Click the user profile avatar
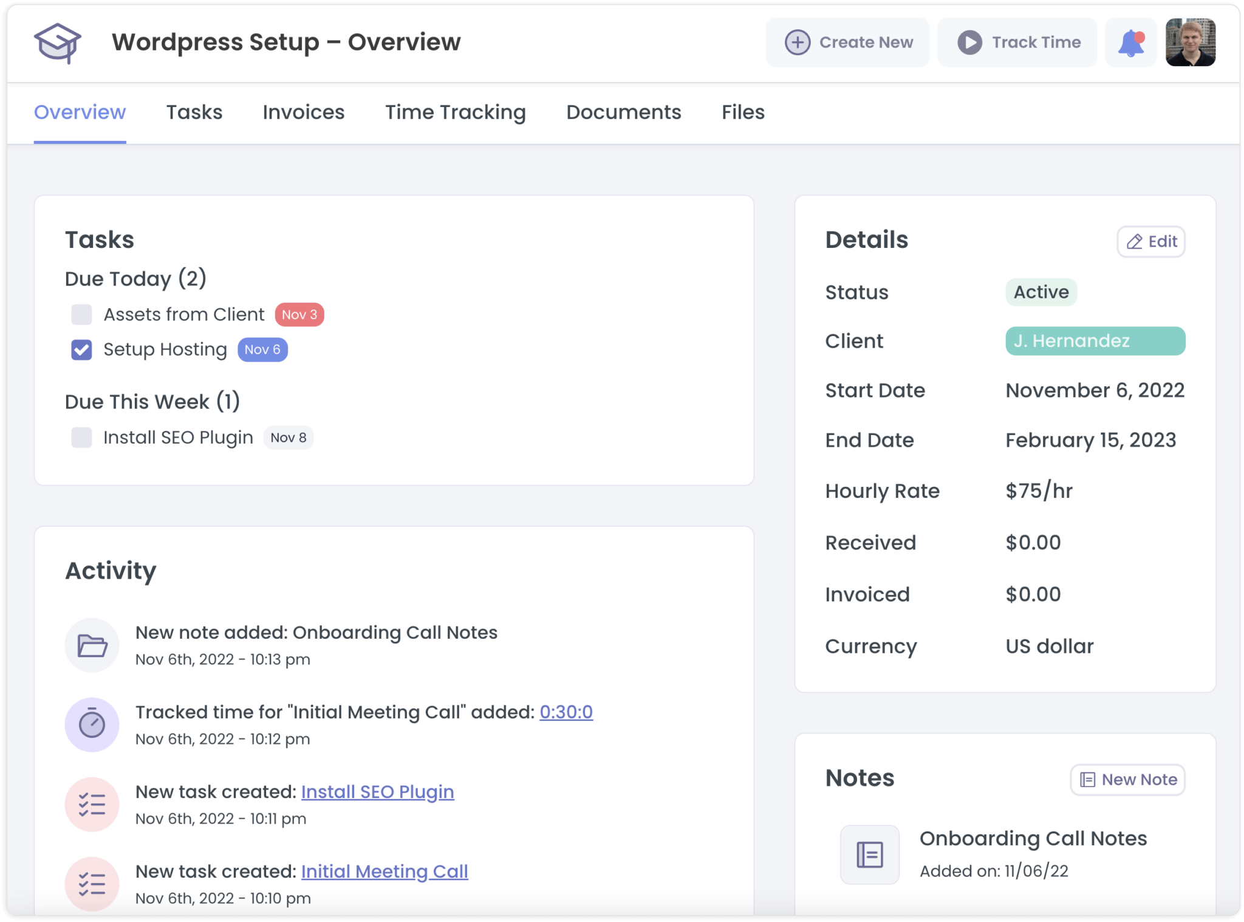This screenshot has width=1244, height=922. point(1190,43)
